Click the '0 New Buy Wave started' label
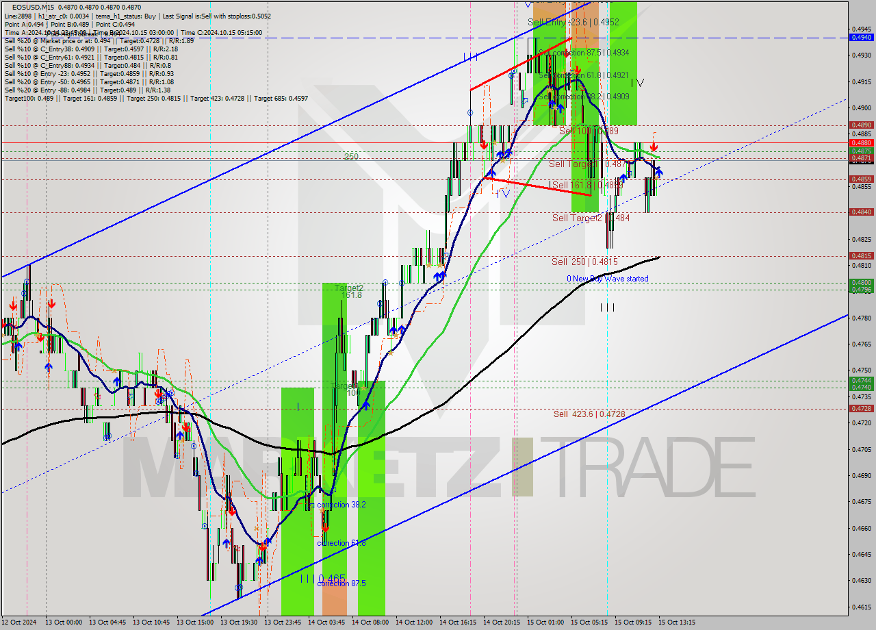This screenshot has width=876, height=630. pyautogui.click(x=607, y=279)
